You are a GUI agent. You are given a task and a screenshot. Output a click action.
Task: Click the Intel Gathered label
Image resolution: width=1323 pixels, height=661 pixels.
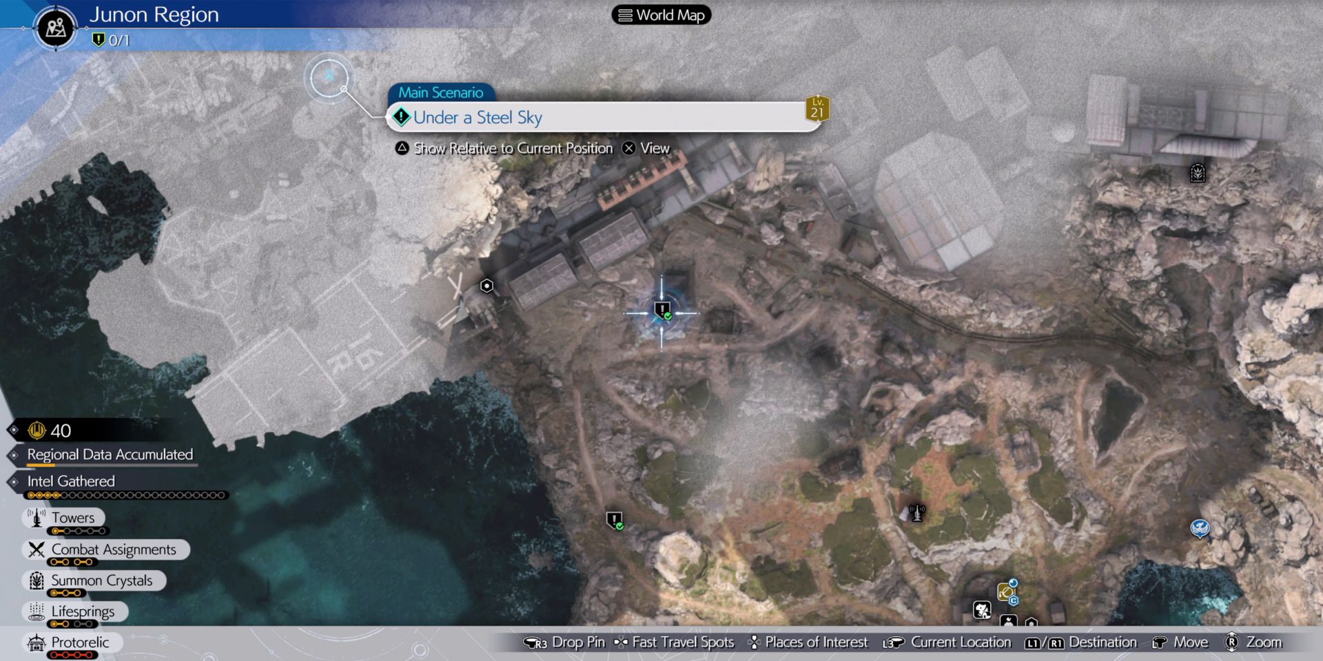point(71,481)
